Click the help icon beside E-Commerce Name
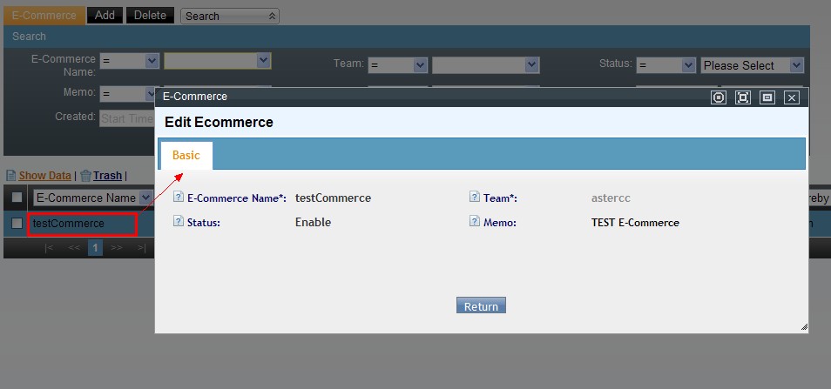Viewport: 831px width, 389px height. (179, 198)
